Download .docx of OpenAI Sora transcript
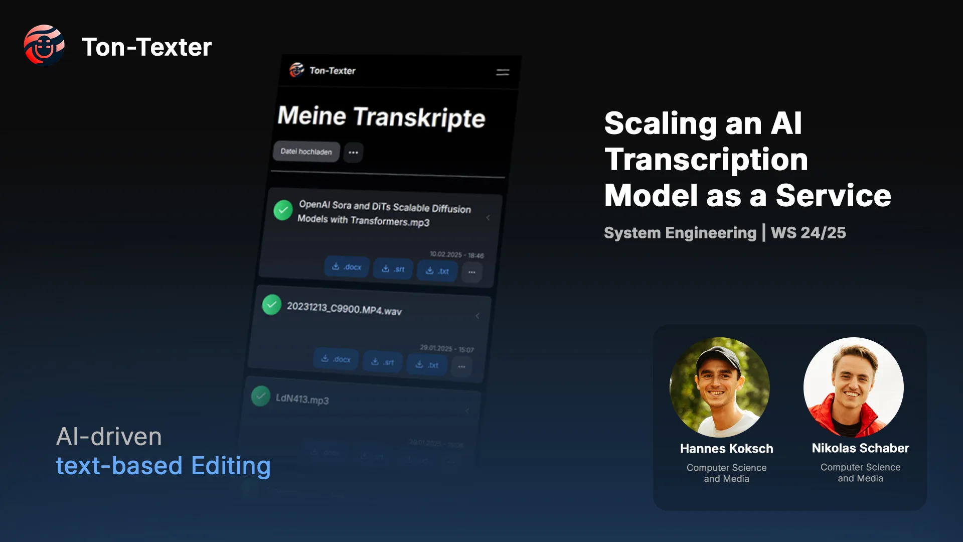Image resolution: width=963 pixels, height=542 pixels. coord(347,267)
